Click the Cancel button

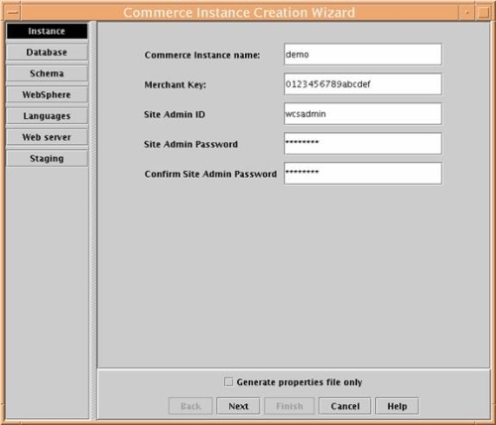345,406
